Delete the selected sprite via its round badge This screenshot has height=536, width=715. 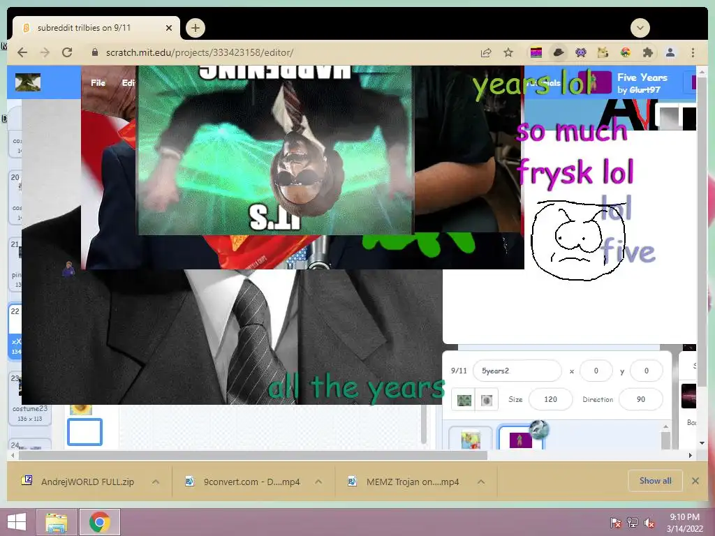(x=539, y=429)
